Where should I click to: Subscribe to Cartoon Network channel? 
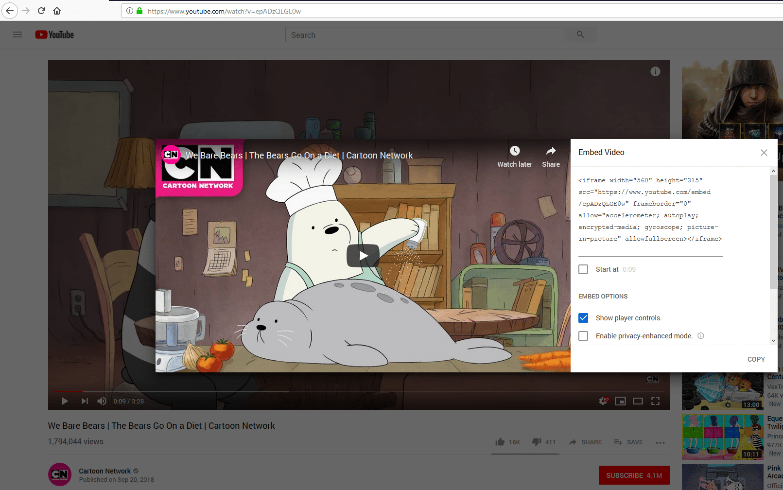(x=634, y=475)
